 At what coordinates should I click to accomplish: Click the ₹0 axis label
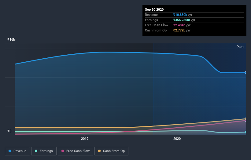pos(9,131)
